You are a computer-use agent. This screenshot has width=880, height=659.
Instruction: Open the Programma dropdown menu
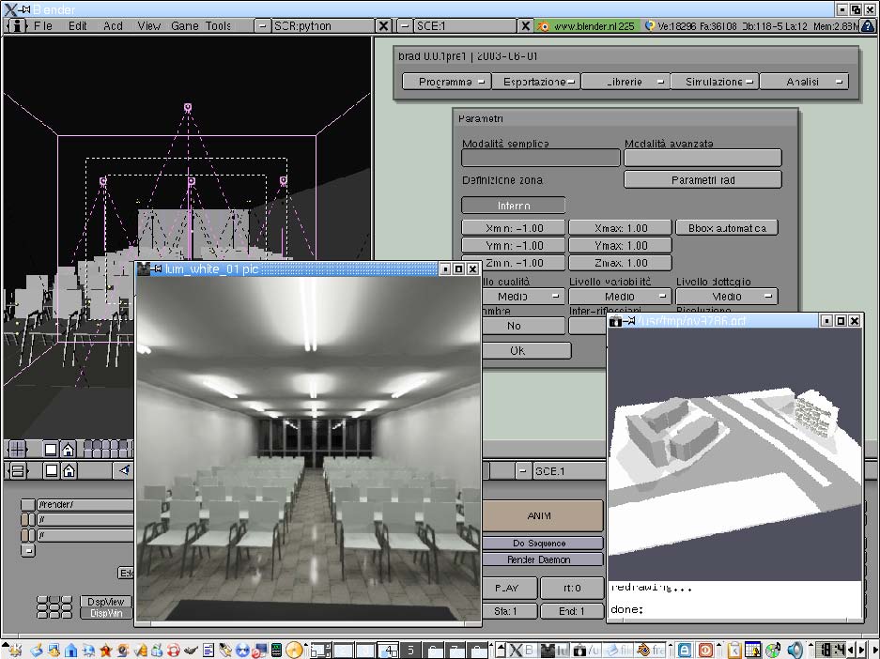pyautogui.click(x=446, y=82)
